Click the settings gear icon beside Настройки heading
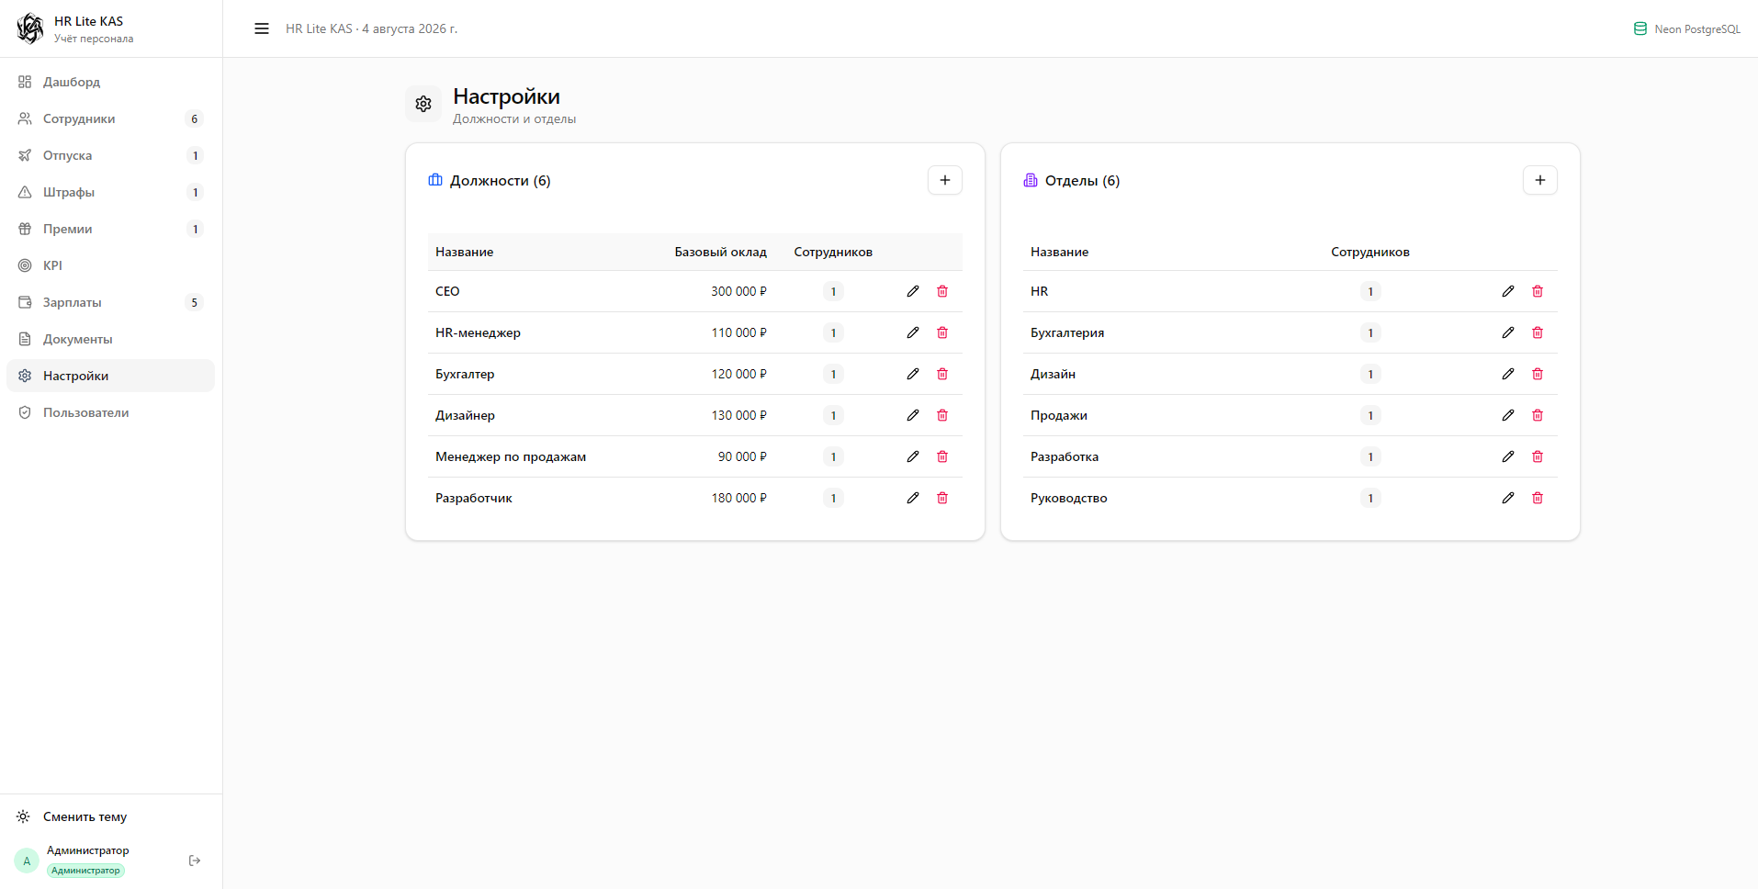The width and height of the screenshot is (1758, 889). tap(423, 104)
